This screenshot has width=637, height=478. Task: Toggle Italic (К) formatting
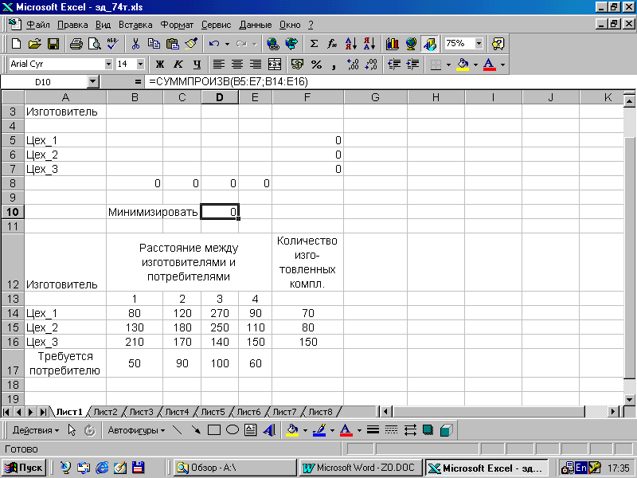(x=178, y=65)
